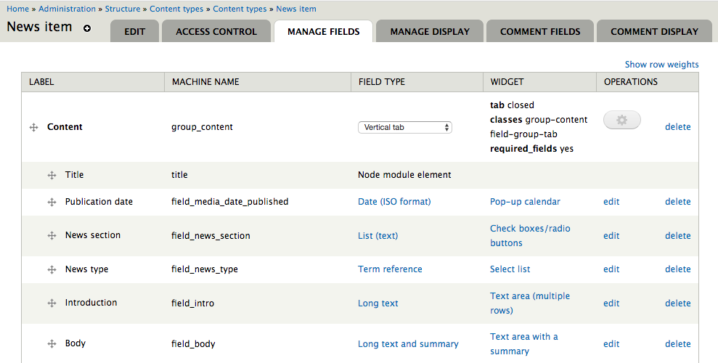This screenshot has height=363, width=718.
Task: Click the Introduction row drag handle
Action: pyautogui.click(x=52, y=303)
